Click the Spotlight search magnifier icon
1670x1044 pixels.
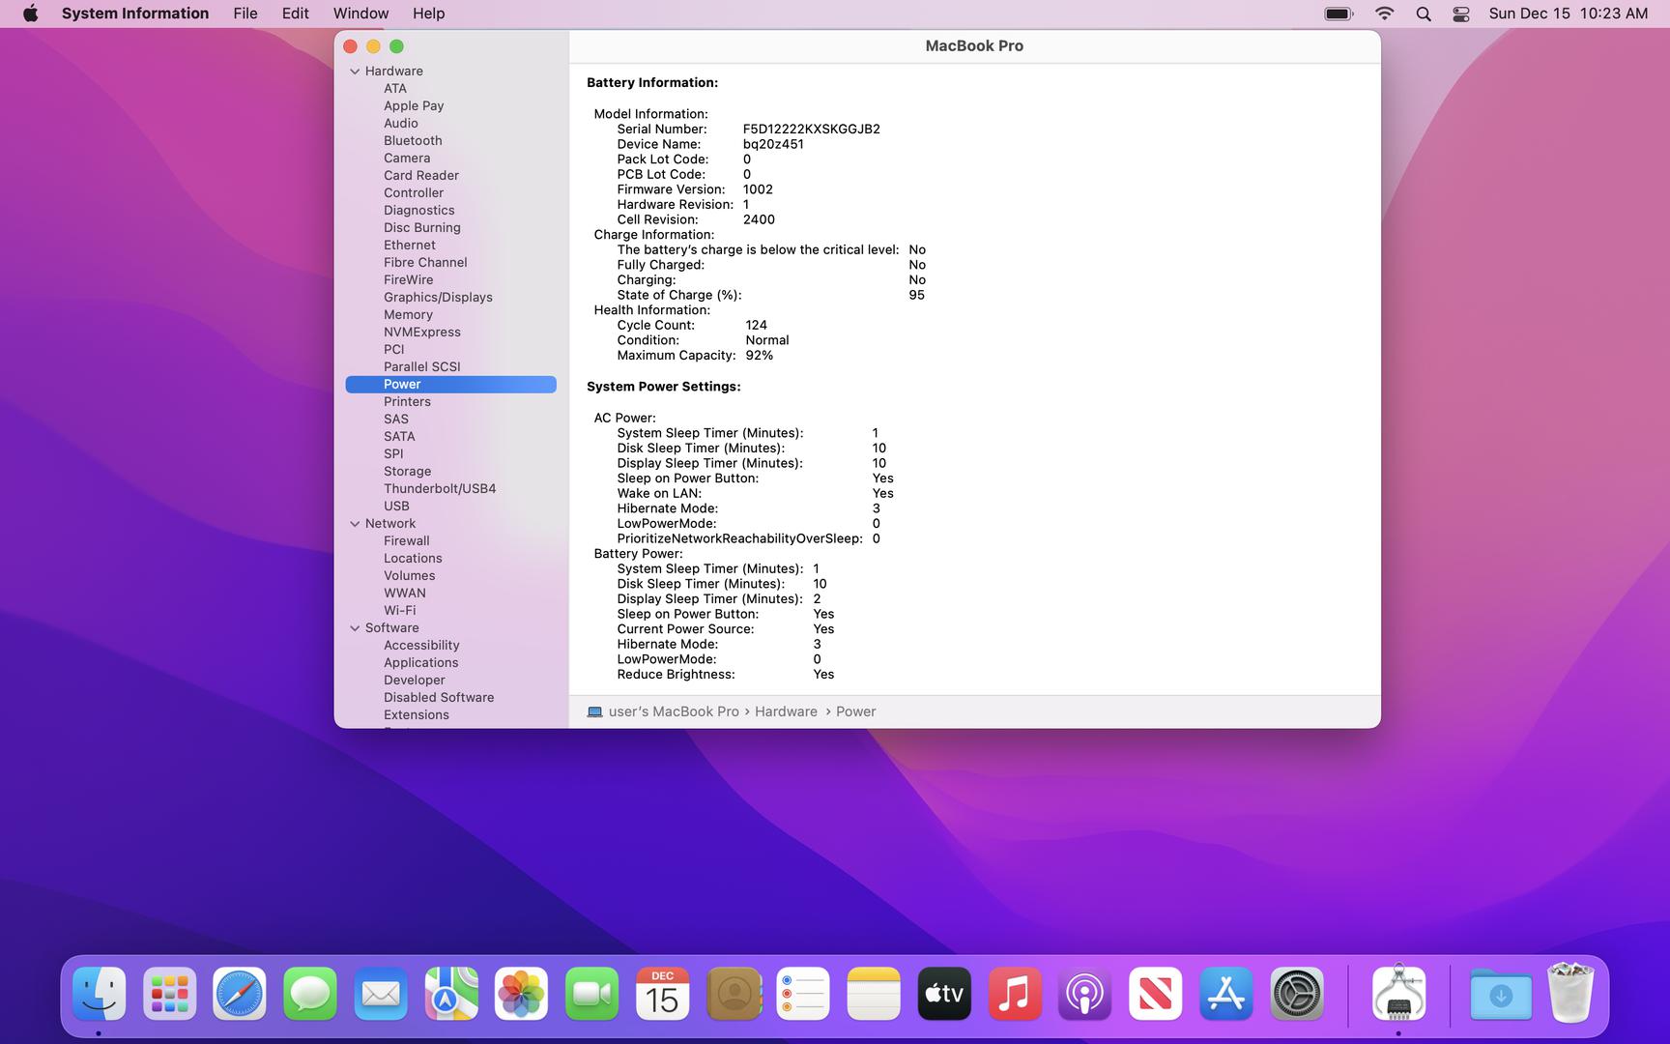pos(1423,14)
